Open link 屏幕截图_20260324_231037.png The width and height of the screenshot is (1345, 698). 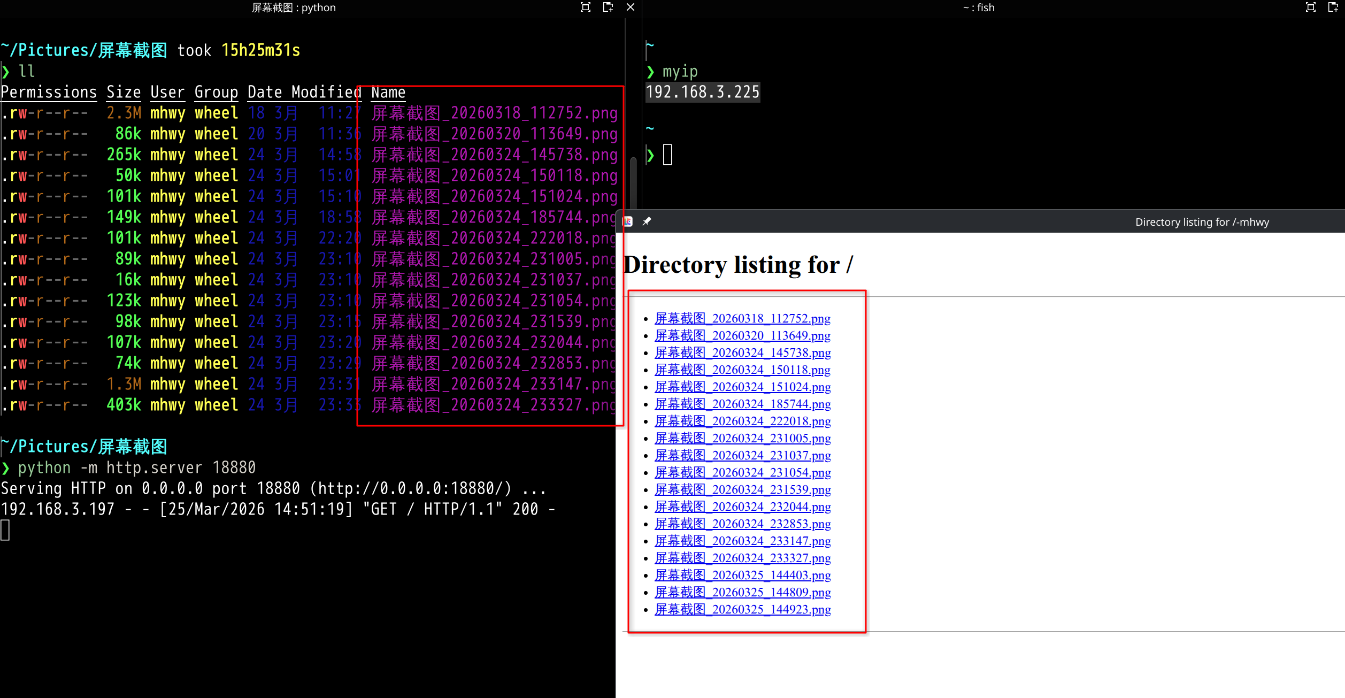(x=742, y=456)
